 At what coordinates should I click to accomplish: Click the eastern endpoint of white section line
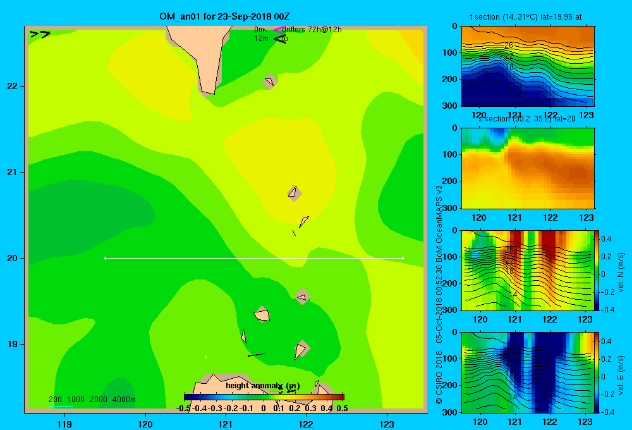point(403,258)
